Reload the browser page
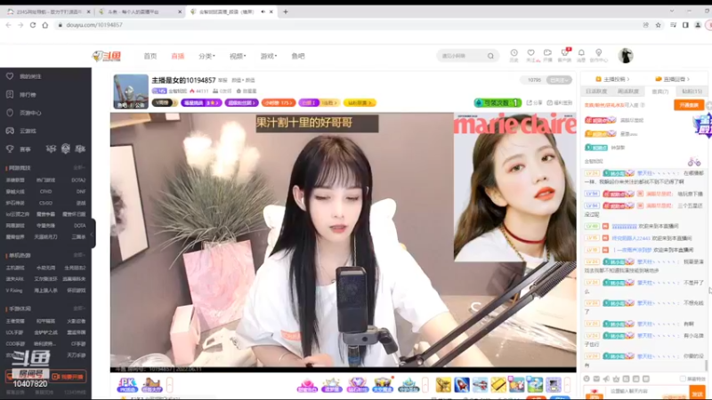712x400 pixels. pyautogui.click(x=33, y=25)
